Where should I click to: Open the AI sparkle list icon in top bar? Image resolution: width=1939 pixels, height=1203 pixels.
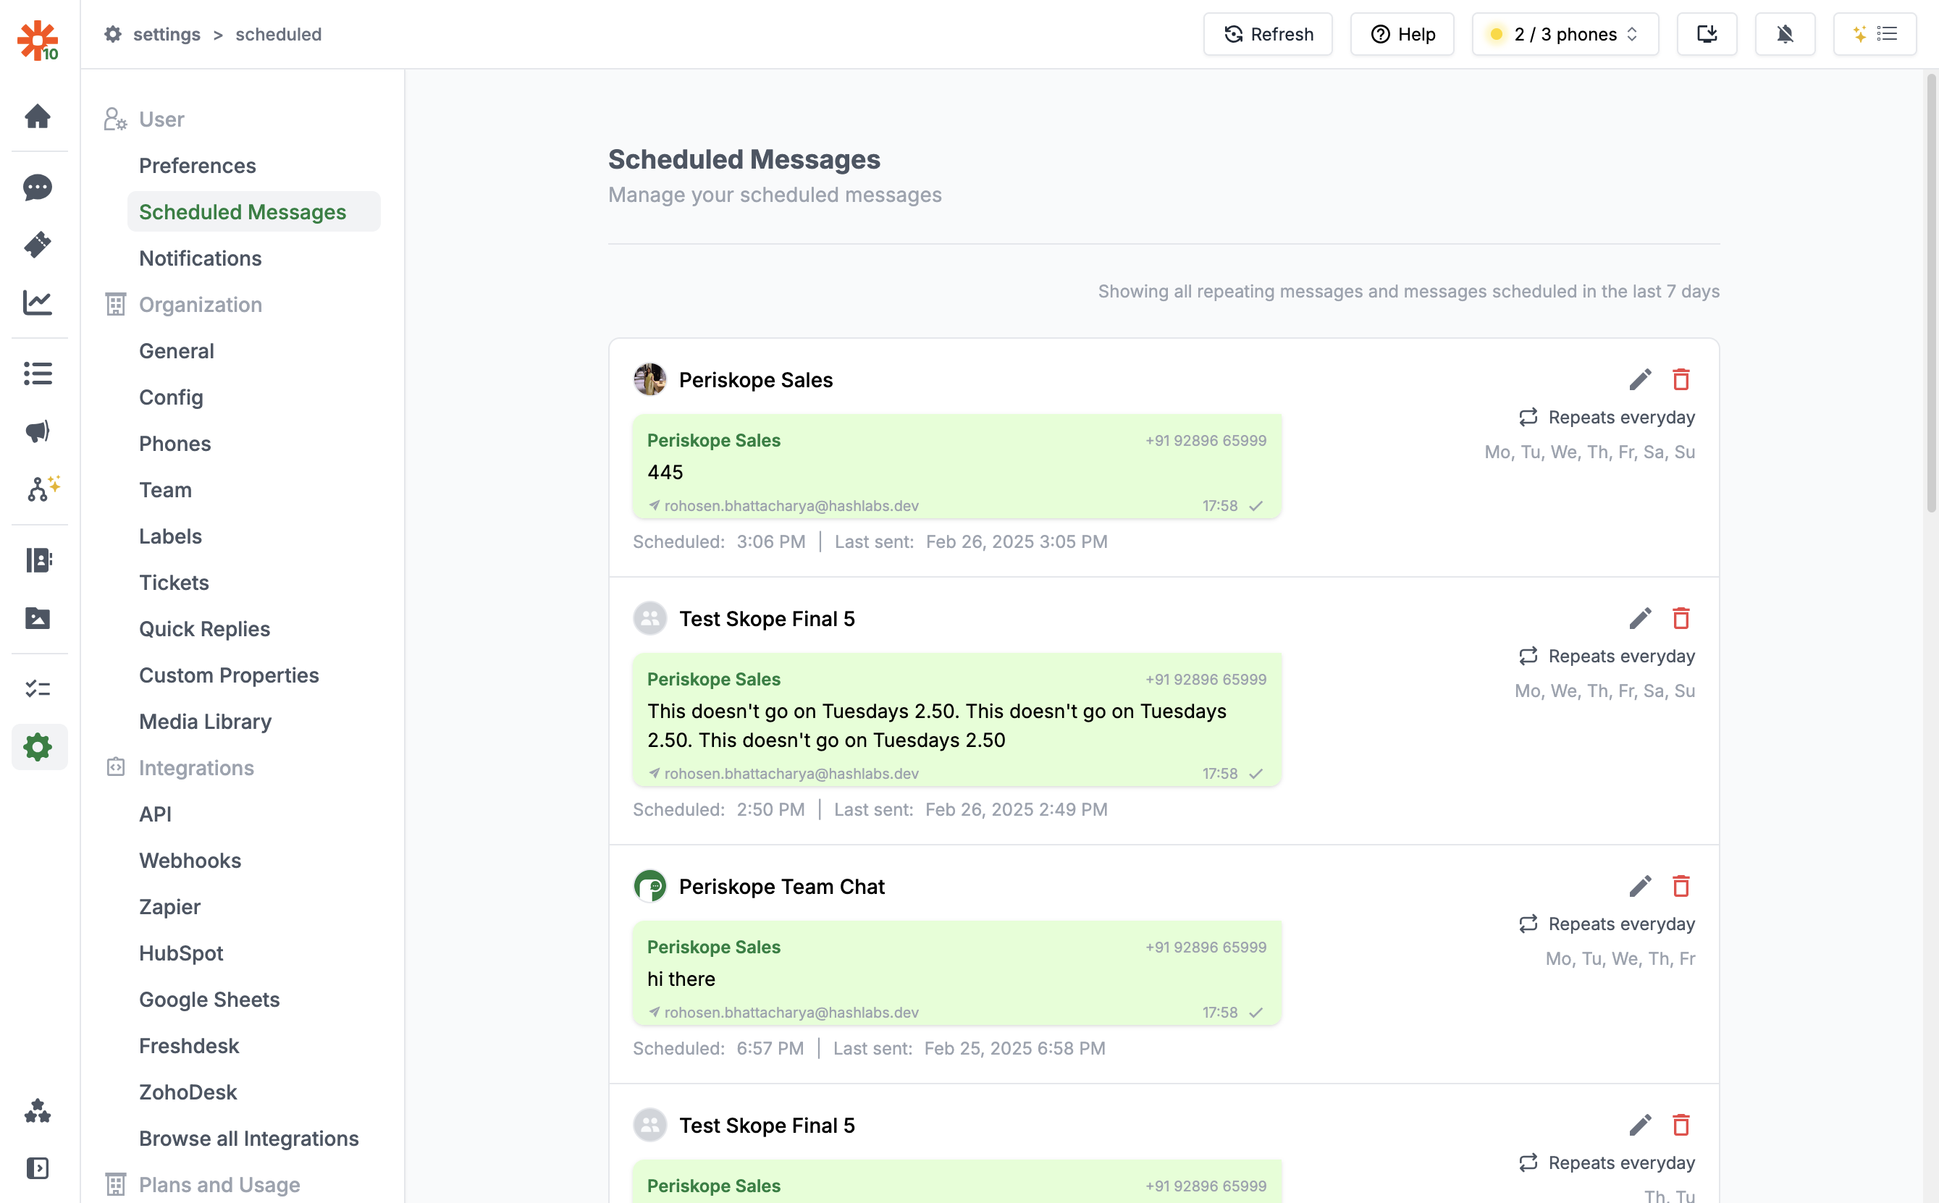pyautogui.click(x=1875, y=34)
